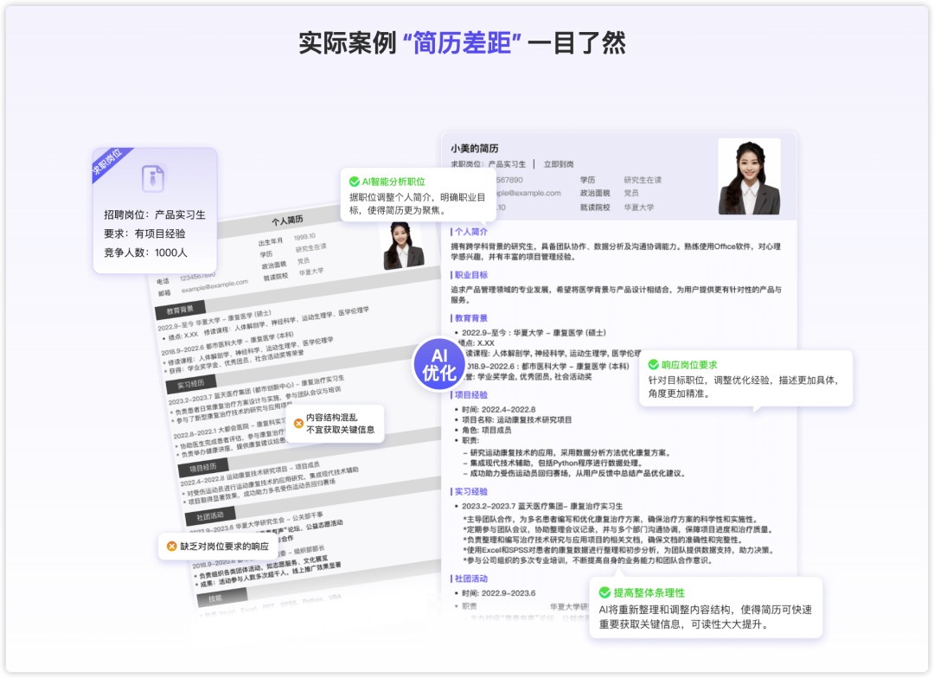
Task: Open the 小美的简历 resume title
Action: (x=476, y=146)
